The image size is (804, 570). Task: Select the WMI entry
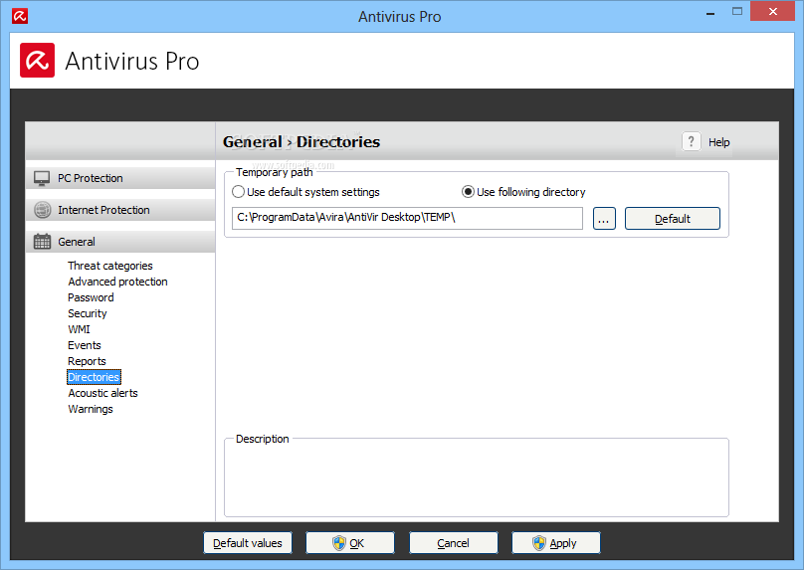[x=79, y=329]
